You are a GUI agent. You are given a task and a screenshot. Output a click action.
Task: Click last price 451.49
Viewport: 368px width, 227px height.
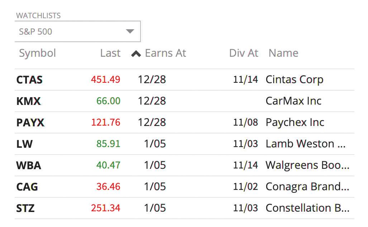click(106, 80)
